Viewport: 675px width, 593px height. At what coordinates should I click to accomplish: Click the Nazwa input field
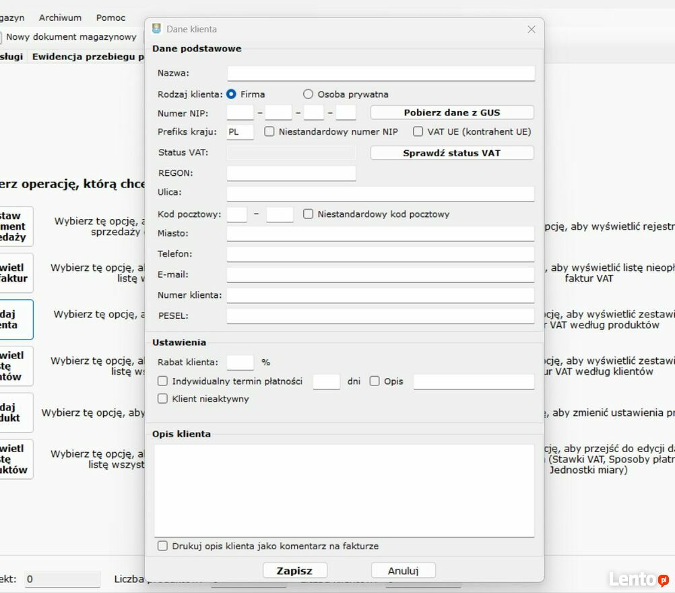381,73
